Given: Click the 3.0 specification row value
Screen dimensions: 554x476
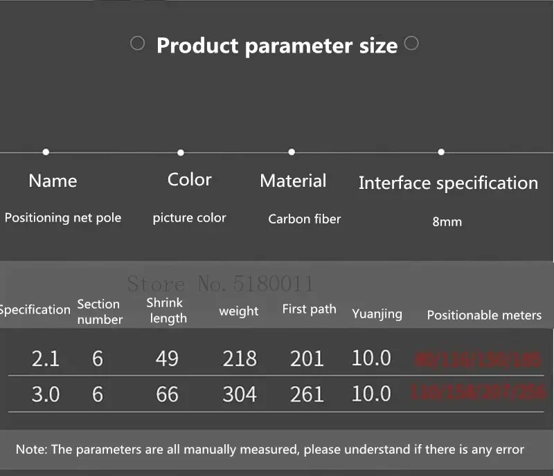Looking at the screenshot, I should click(x=46, y=394).
